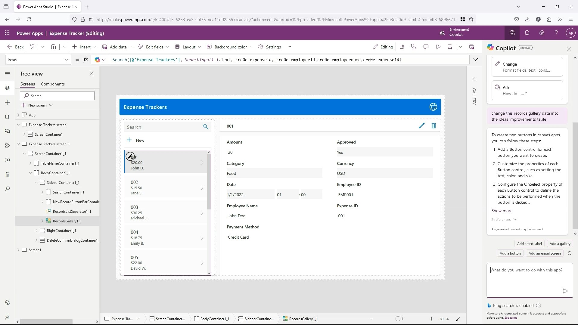The image size is (578, 325).
Task: Expand the formula bar chevron
Action: click(475, 60)
